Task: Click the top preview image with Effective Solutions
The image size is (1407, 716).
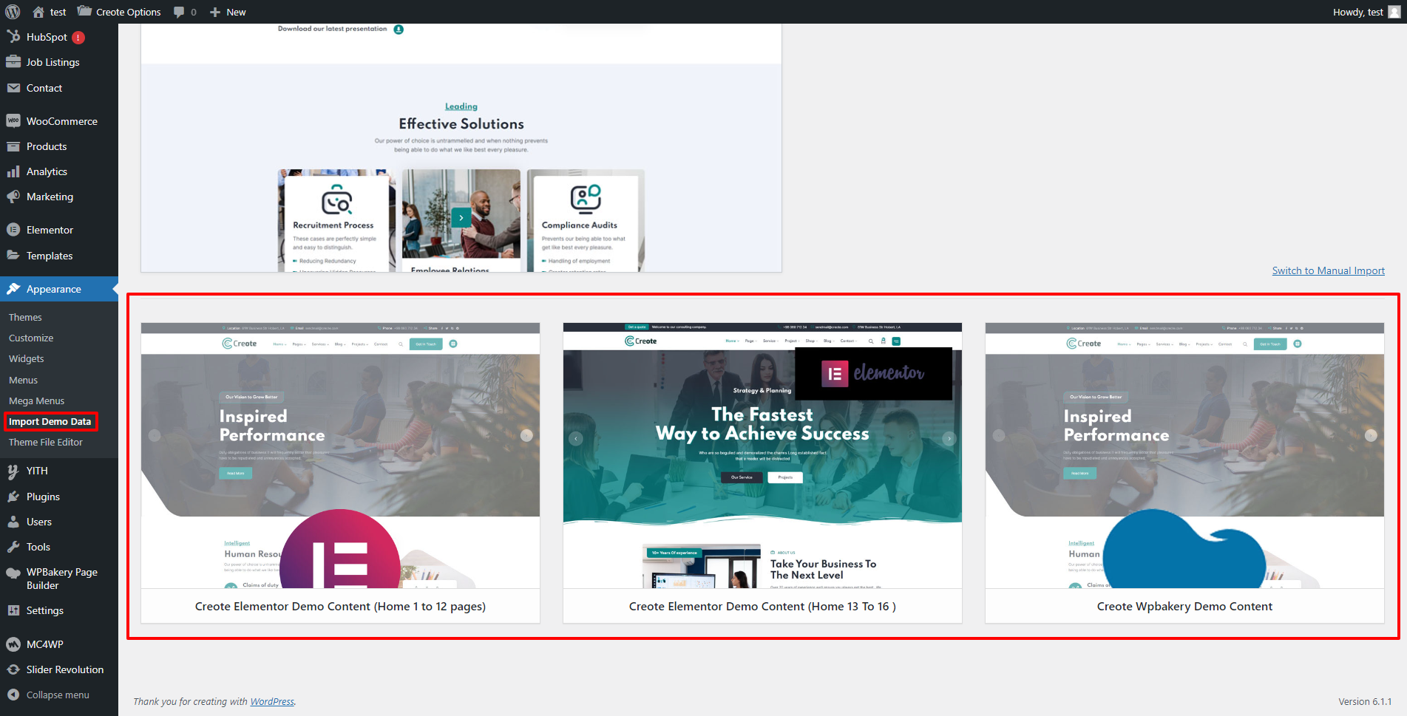Action: [461, 148]
